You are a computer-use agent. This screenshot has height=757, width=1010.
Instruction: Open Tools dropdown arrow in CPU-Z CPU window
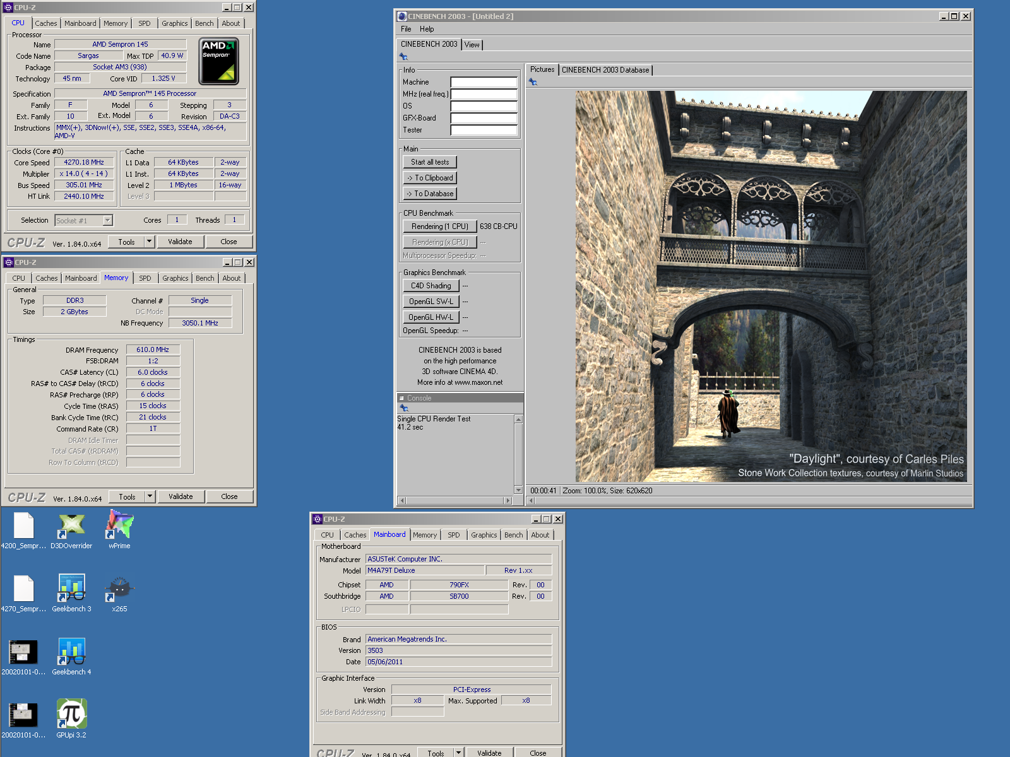click(149, 242)
